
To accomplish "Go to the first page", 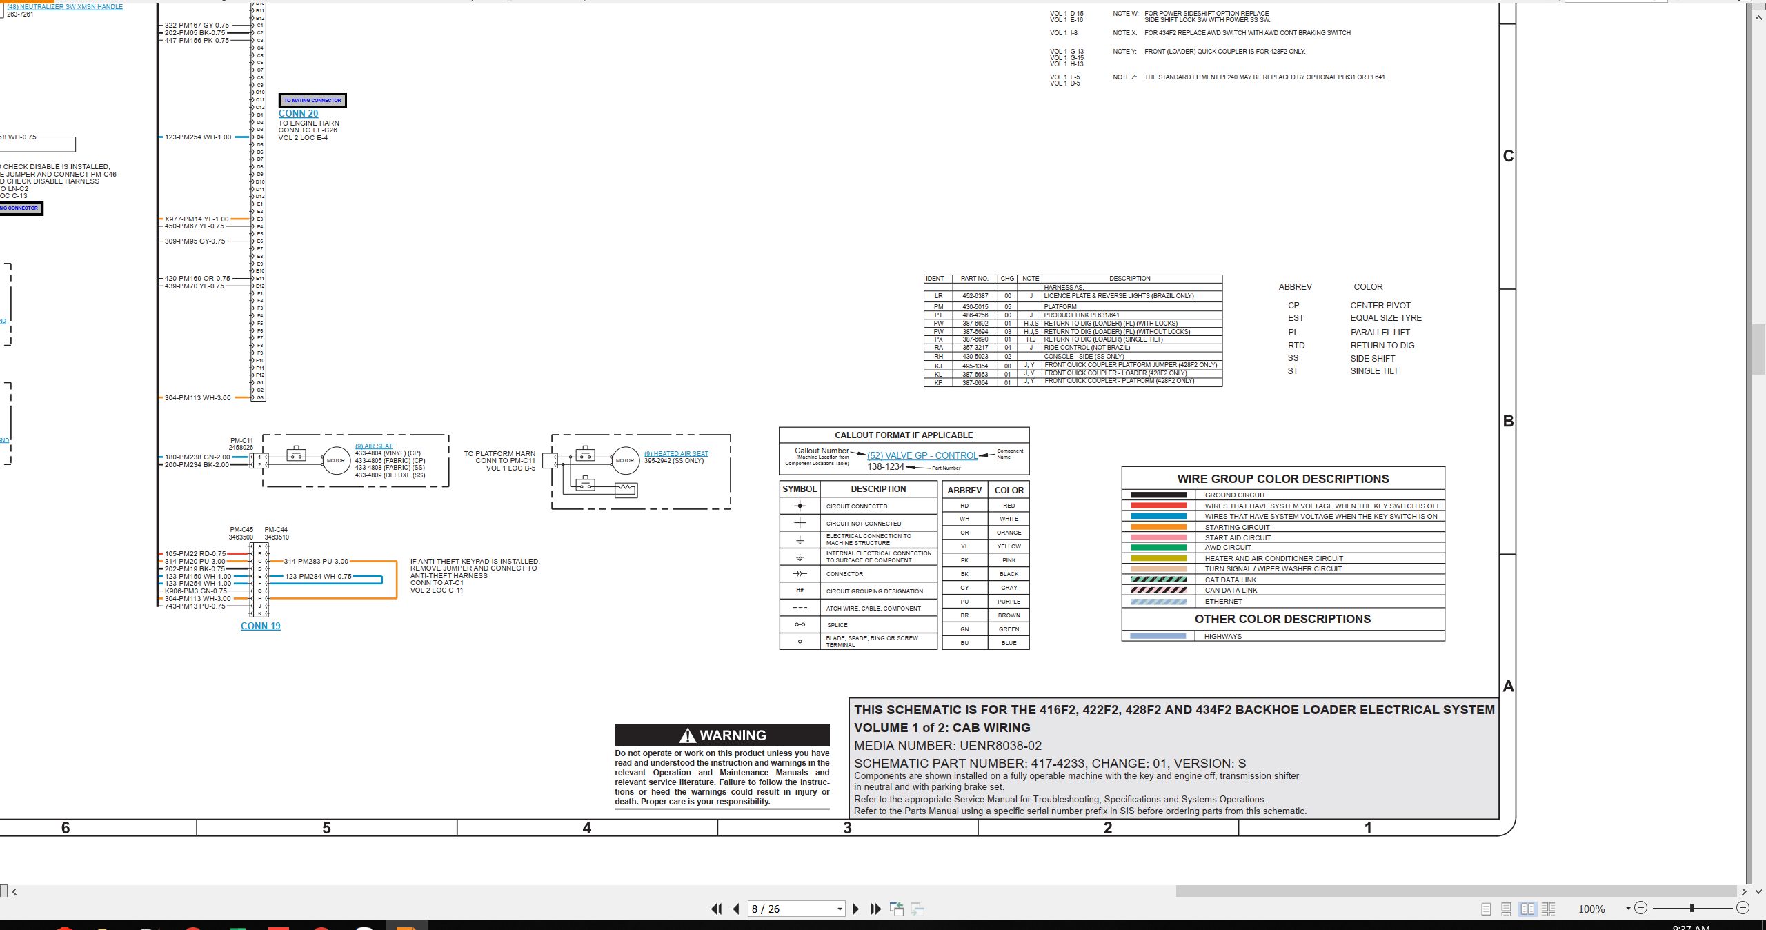I will click(x=716, y=909).
